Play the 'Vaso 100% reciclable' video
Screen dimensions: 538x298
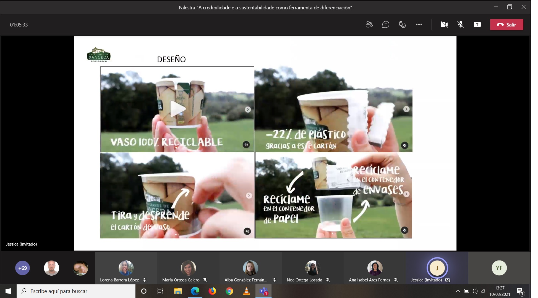pos(177,109)
